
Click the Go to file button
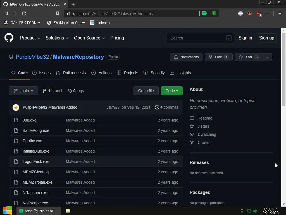(x=146, y=91)
